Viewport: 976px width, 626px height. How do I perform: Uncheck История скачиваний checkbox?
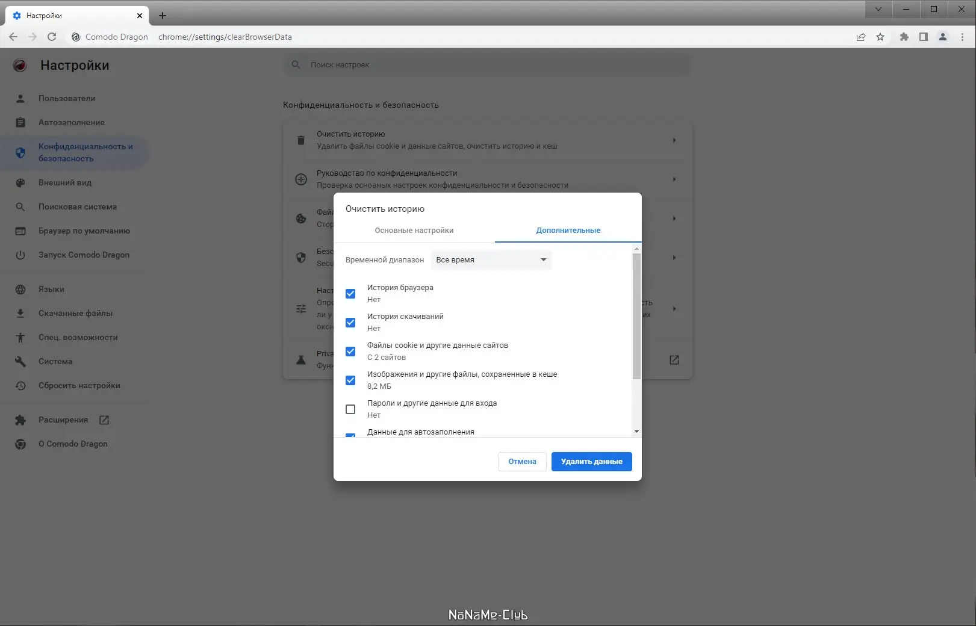(350, 323)
